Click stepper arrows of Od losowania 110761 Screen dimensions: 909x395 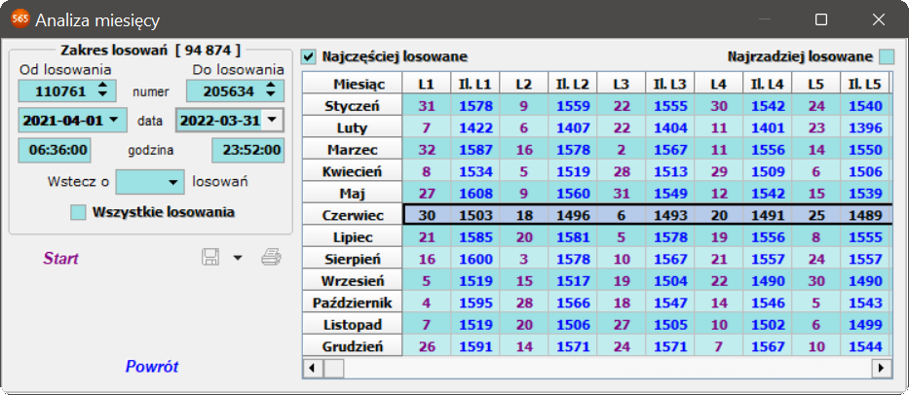pos(102,90)
